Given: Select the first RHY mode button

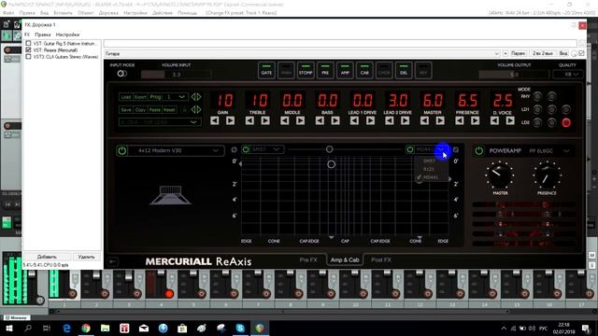Looking at the screenshot, I should point(537,96).
